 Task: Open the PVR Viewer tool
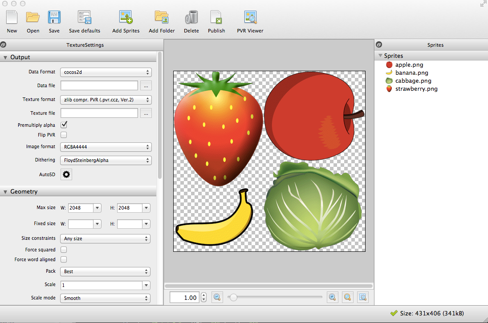[x=250, y=18]
